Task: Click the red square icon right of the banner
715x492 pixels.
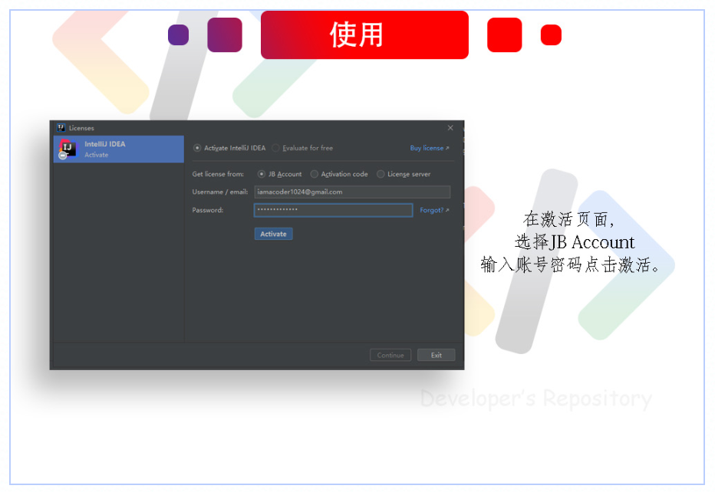Action: point(504,34)
